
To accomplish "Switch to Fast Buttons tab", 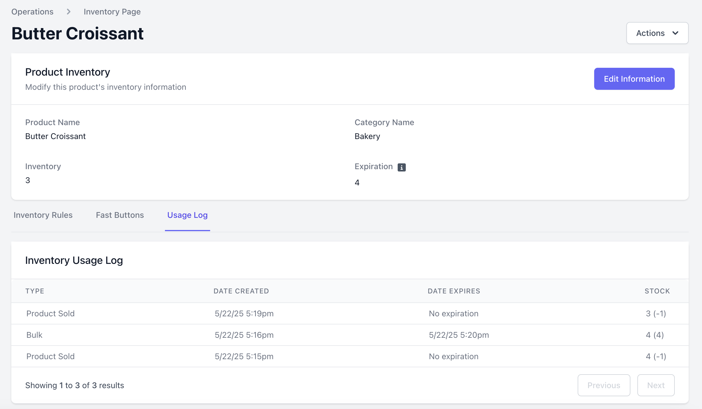I will [120, 215].
